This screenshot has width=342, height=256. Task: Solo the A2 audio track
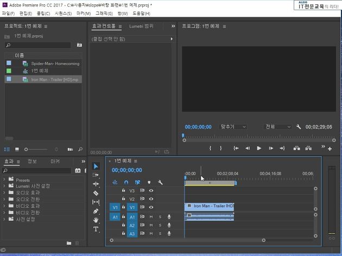click(x=160, y=225)
